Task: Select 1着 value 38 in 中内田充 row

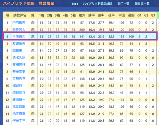Action: (x=42, y=23)
